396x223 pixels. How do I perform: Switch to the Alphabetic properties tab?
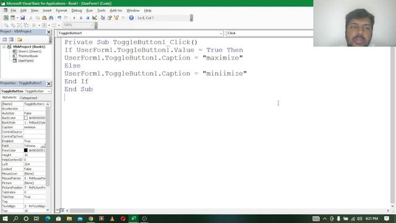coord(9,98)
